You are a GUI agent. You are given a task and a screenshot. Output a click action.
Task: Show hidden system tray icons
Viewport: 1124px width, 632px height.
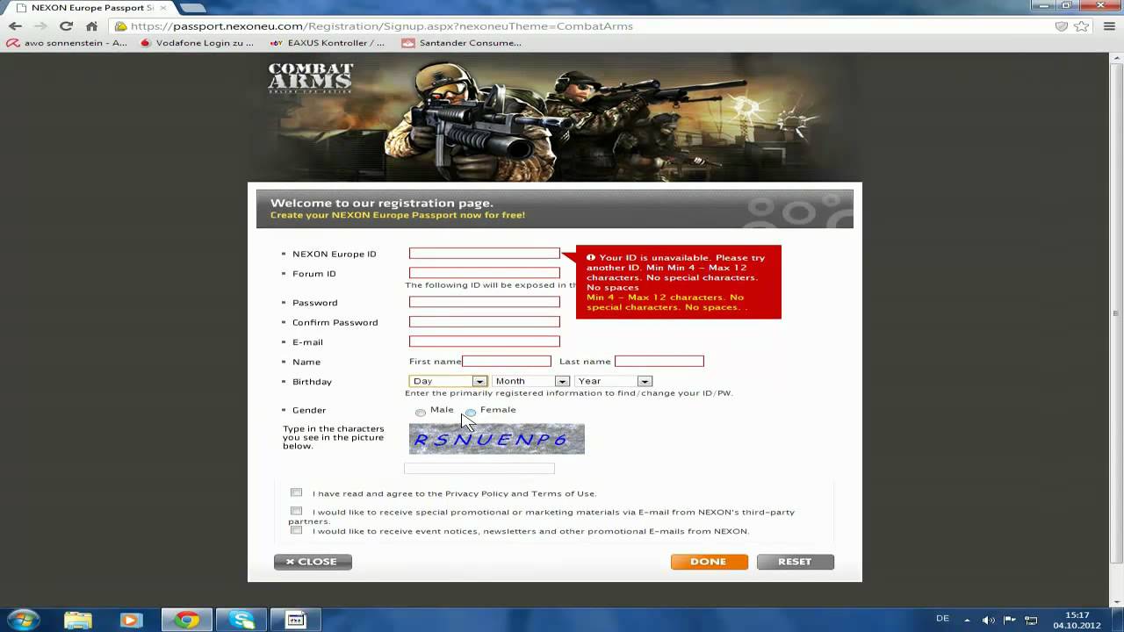(x=968, y=620)
